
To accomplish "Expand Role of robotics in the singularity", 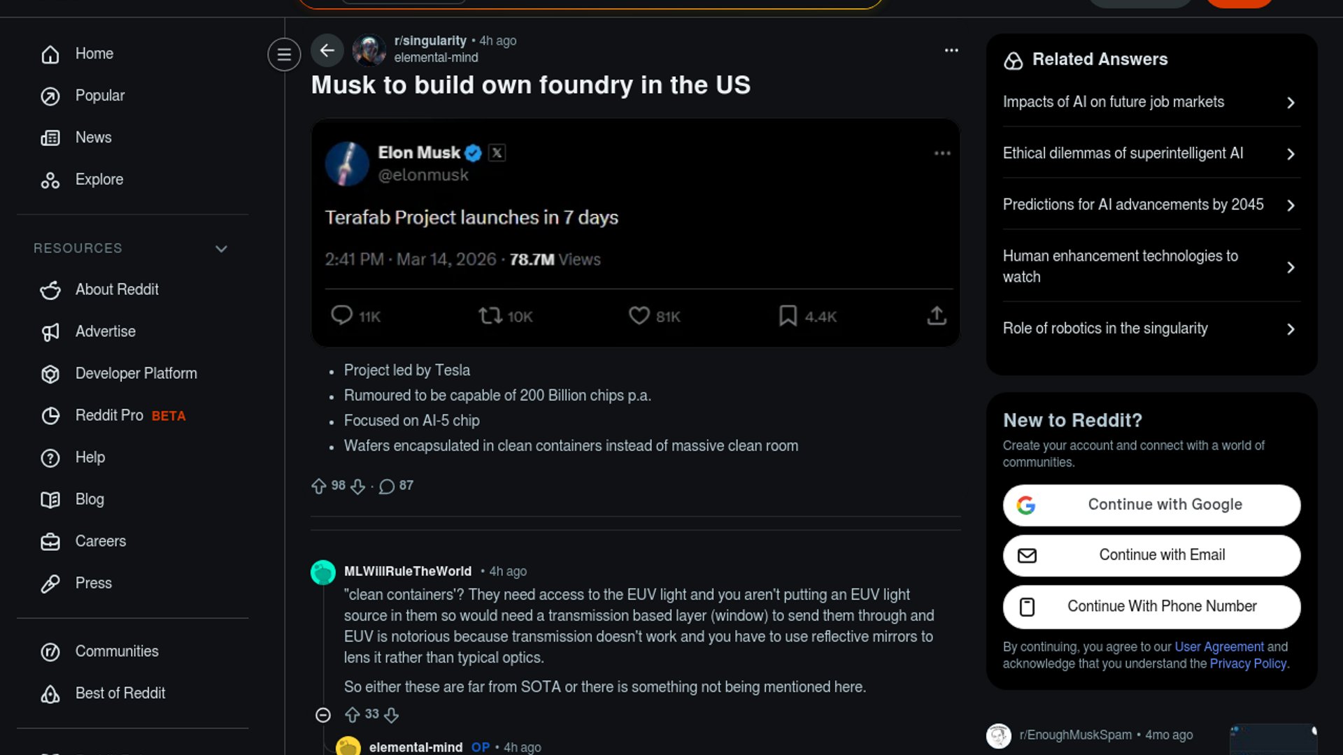I will coord(1151,329).
